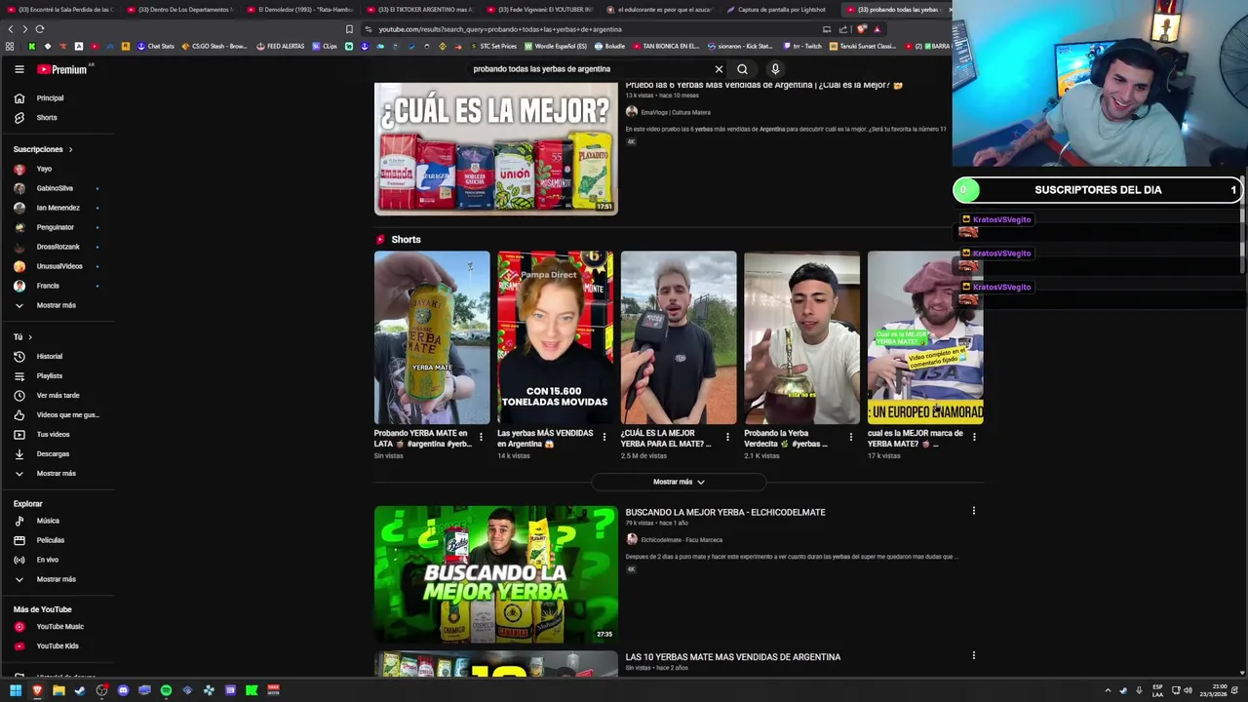The height and width of the screenshot is (702, 1248).
Task: Open the 'Buscando la mejor yerba' thumbnail
Action: pos(495,574)
